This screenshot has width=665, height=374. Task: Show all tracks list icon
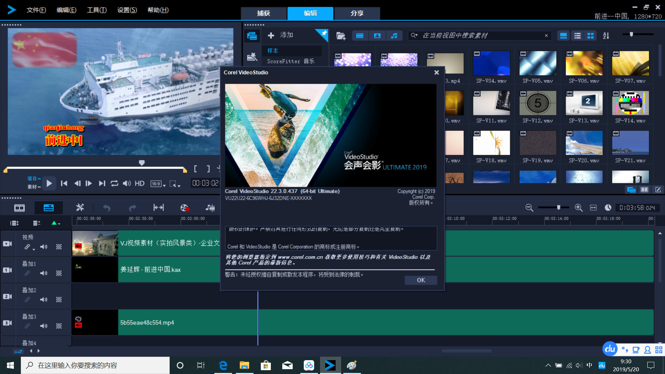click(15, 223)
